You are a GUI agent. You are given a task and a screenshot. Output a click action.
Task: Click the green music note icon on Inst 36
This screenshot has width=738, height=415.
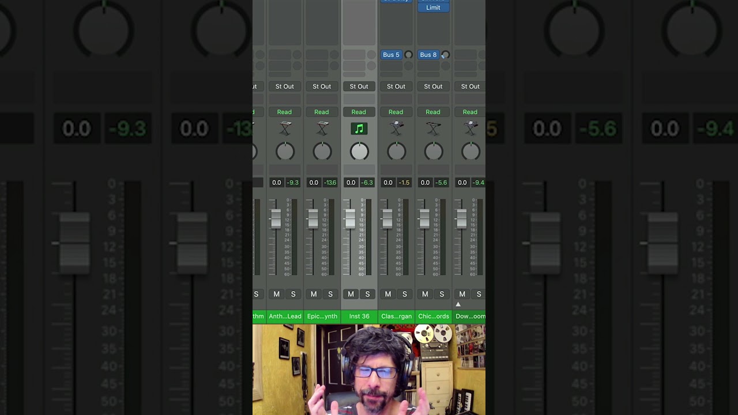359,129
